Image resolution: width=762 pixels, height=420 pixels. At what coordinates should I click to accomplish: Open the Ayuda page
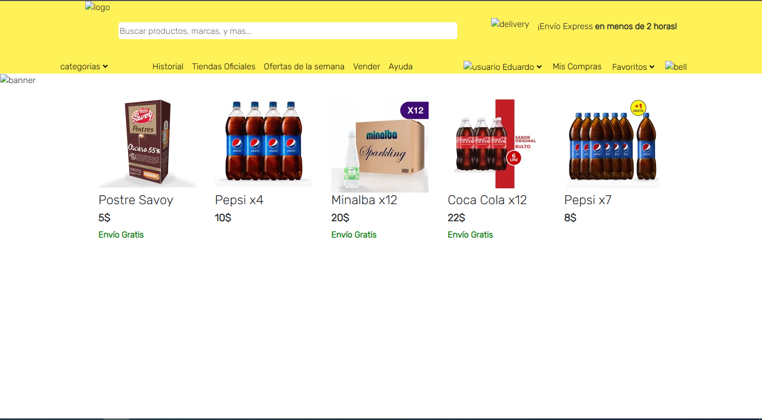(401, 67)
